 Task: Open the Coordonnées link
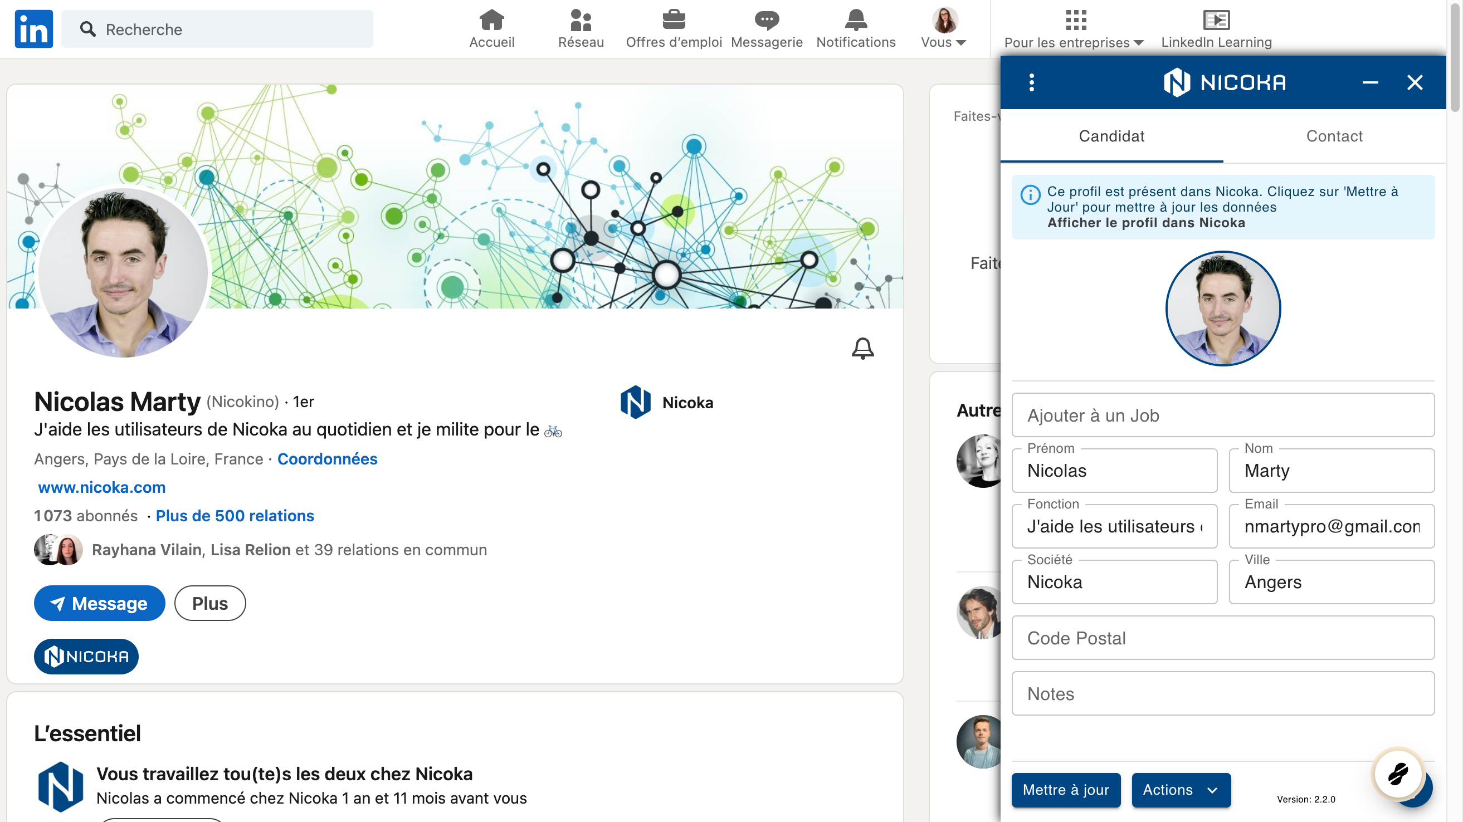[x=327, y=459]
